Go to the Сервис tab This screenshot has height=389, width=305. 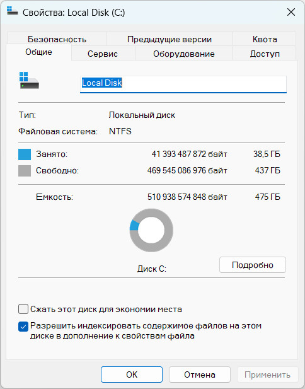pos(103,54)
